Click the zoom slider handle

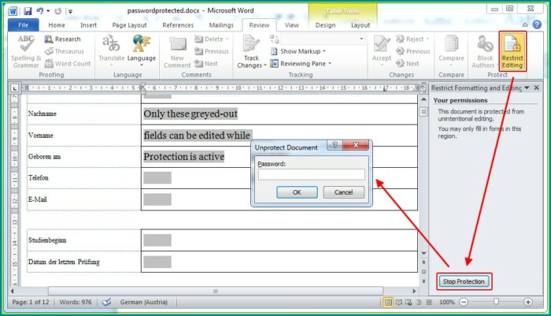point(496,302)
